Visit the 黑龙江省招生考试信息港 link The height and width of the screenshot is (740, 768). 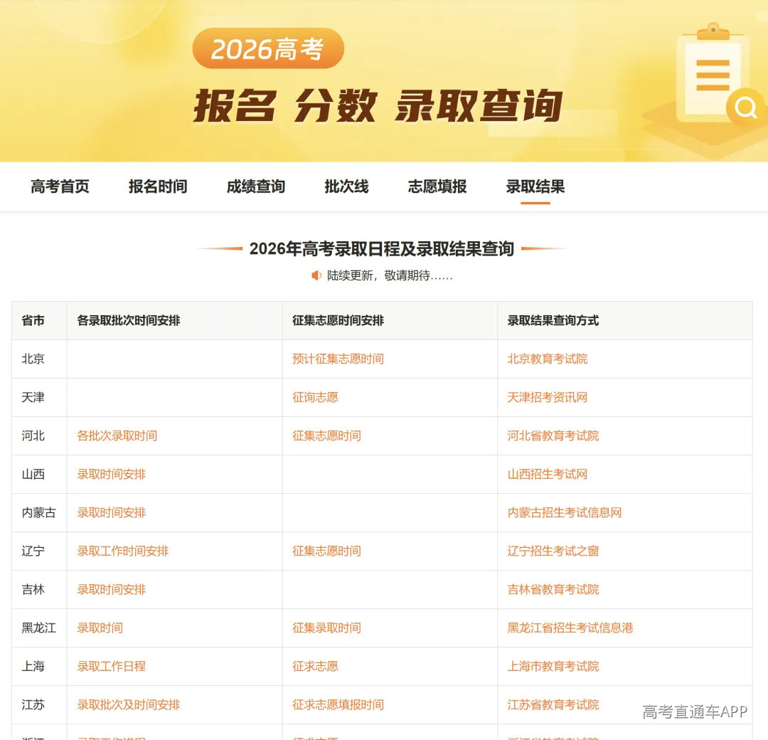click(x=570, y=628)
